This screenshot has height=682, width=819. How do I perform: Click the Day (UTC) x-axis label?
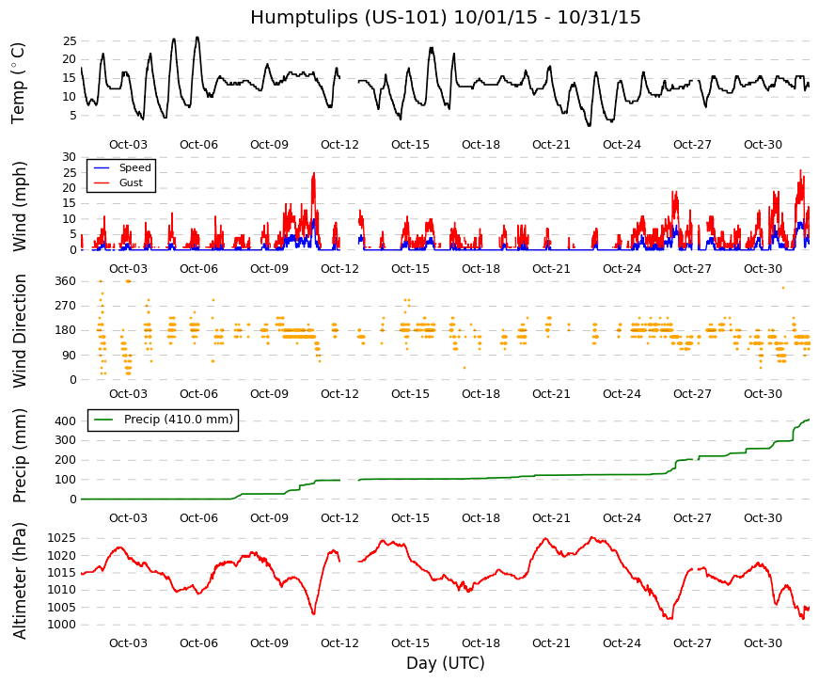coord(446,663)
